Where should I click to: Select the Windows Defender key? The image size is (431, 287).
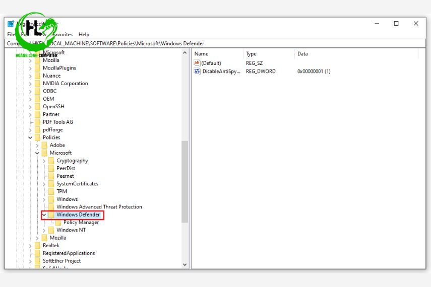(78, 215)
